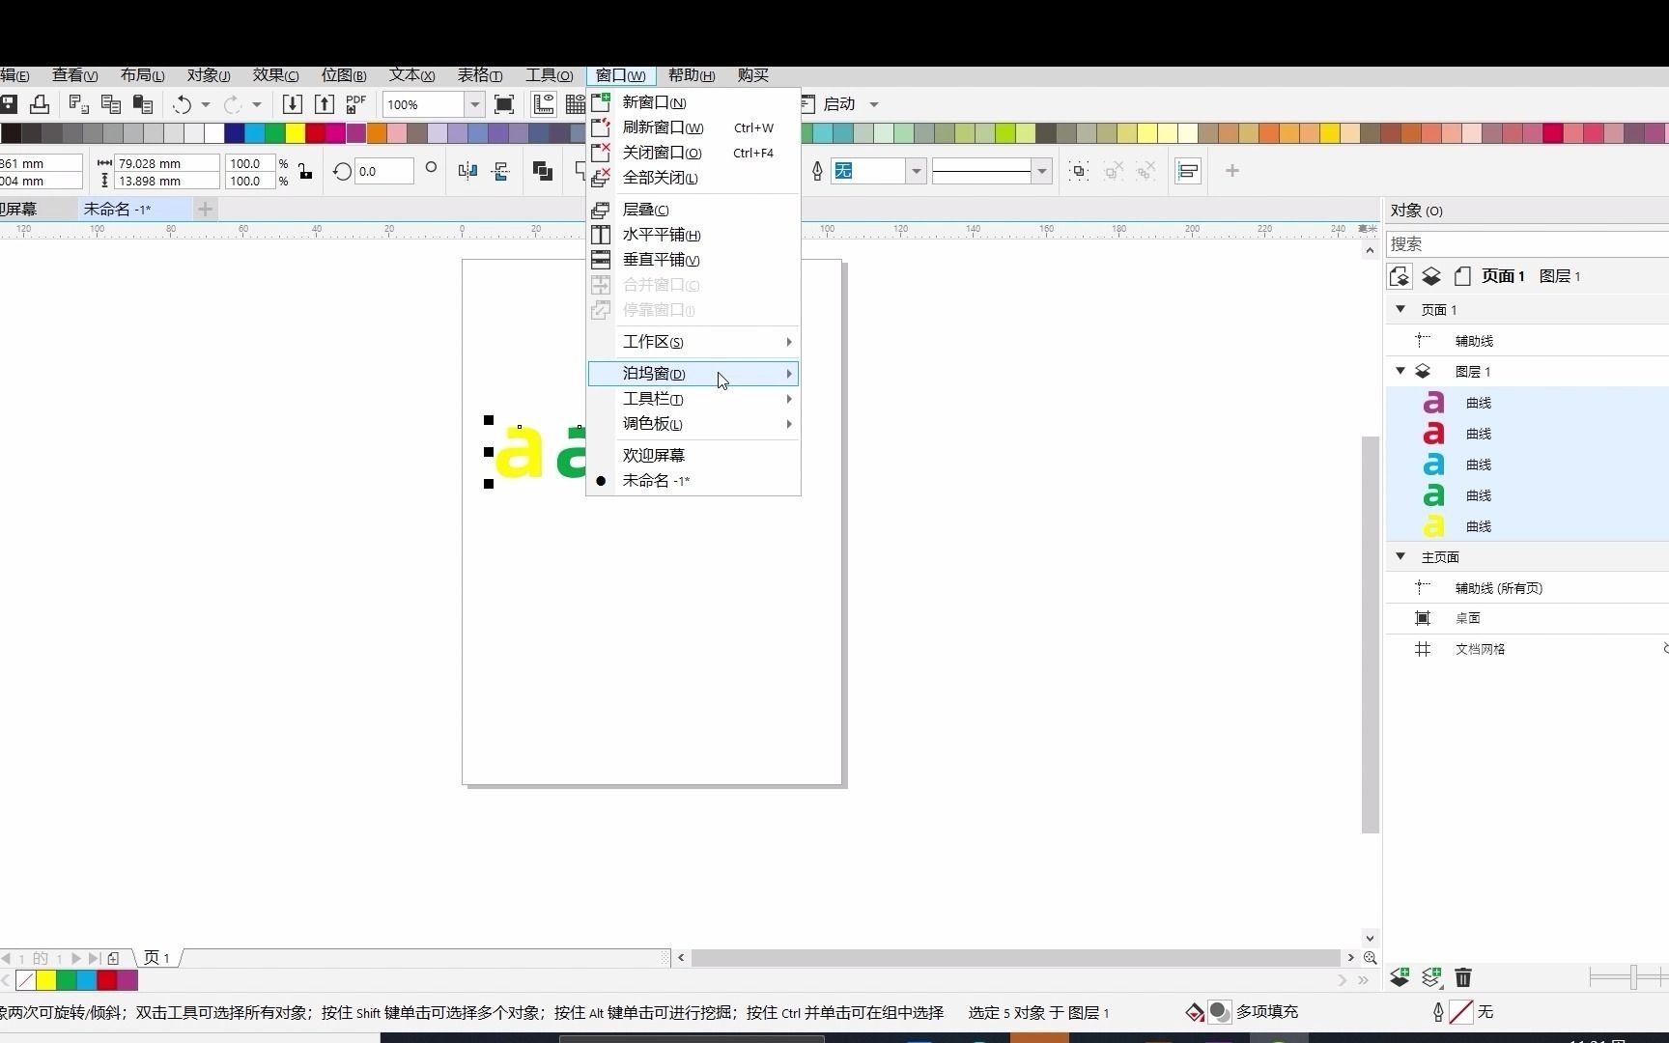Open the zoom level 100% dropdown
The width and height of the screenshot is (1669, 1043).
click(x=474, y=104)
